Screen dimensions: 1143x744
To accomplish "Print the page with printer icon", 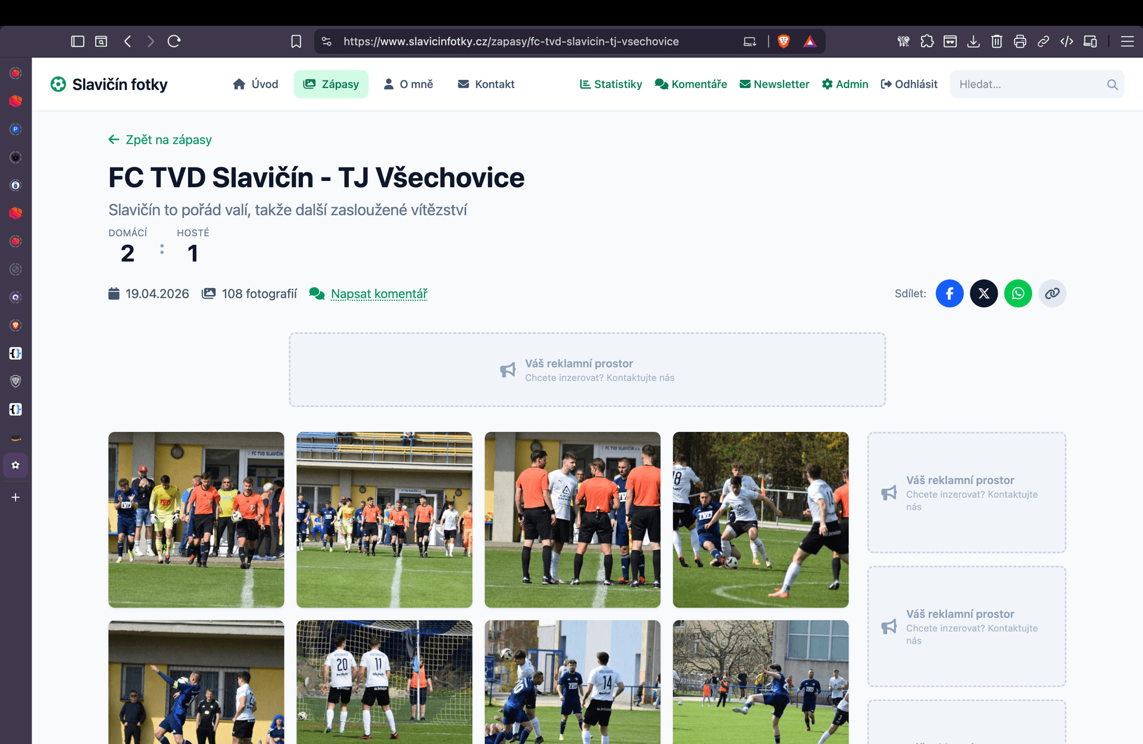I will [1020, 41].
